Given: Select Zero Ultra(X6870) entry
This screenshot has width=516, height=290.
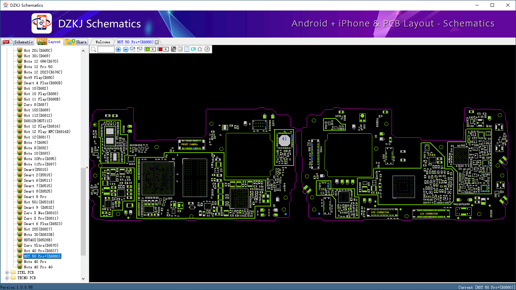Looking at the screenshot, I should click(x=41, y=245).
